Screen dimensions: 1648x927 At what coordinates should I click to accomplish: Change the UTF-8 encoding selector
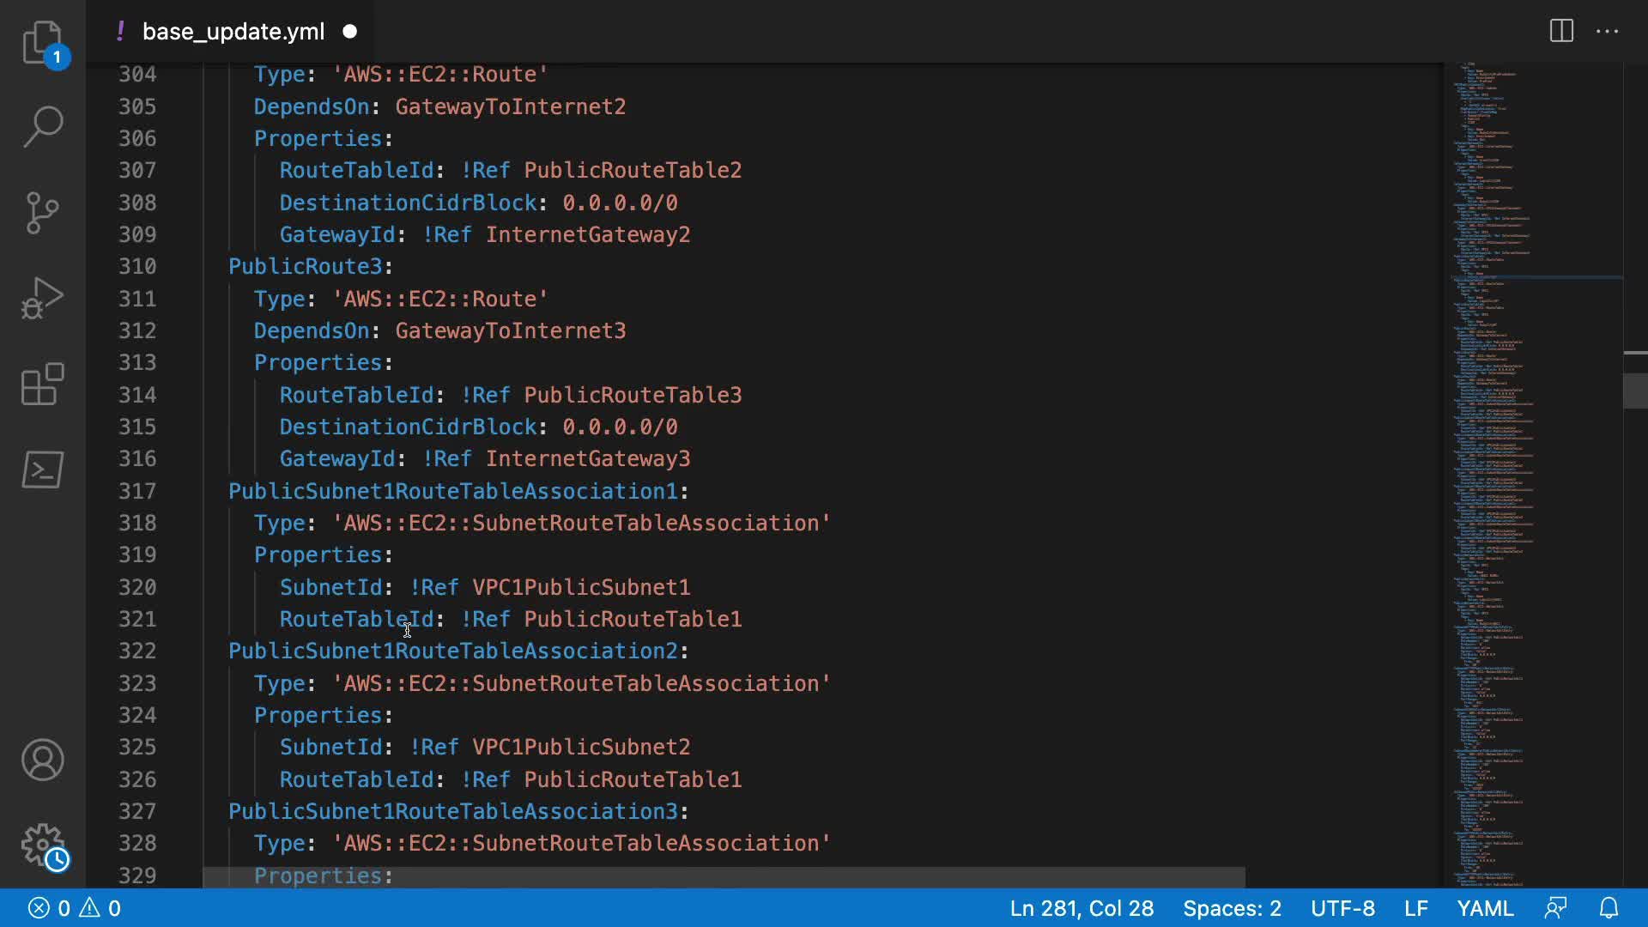pos(1342,908)
